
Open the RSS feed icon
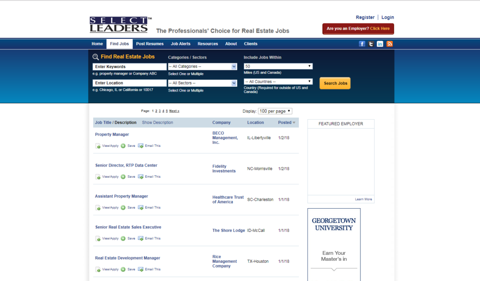pos(390,44)
